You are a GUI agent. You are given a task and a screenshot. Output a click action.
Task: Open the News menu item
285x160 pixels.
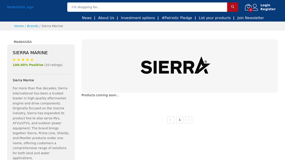pos(87,18)
